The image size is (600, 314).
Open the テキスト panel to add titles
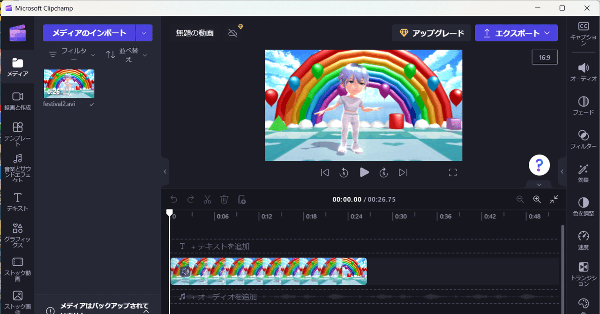(17, 202)
